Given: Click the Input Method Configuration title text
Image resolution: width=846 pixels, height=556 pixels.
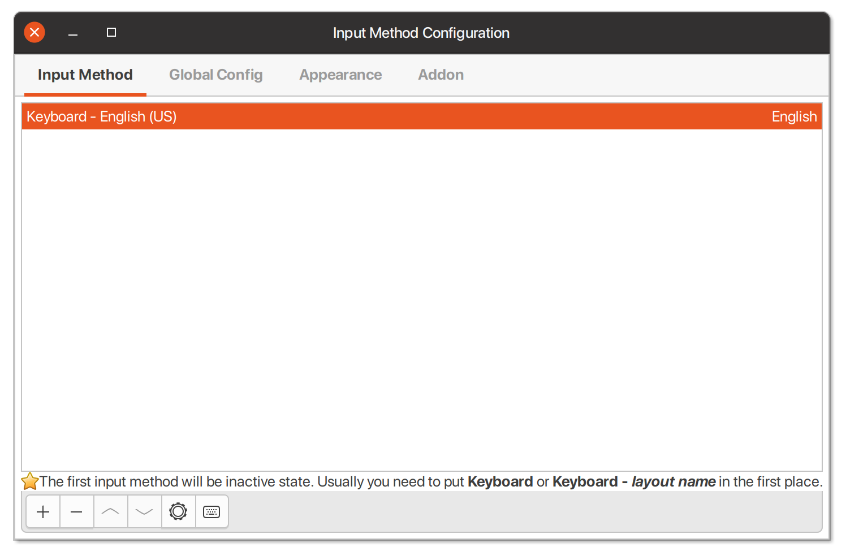Looking at the screenshot, I should [x=421, y=33].
